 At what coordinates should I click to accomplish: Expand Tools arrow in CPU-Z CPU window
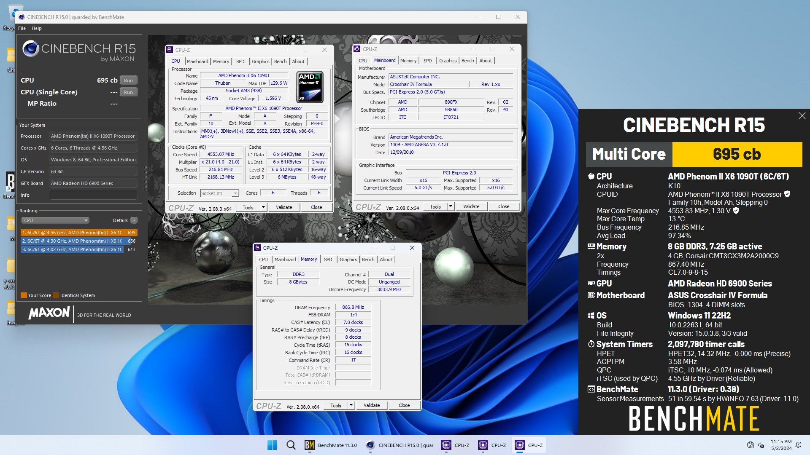point(263,207)
